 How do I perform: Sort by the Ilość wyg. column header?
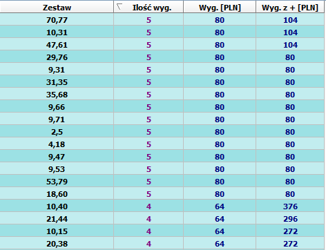[x=148, y=8]
